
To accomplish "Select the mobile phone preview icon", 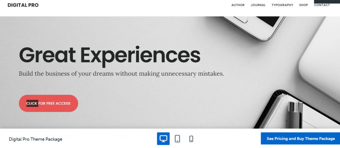I will (191, 139).
